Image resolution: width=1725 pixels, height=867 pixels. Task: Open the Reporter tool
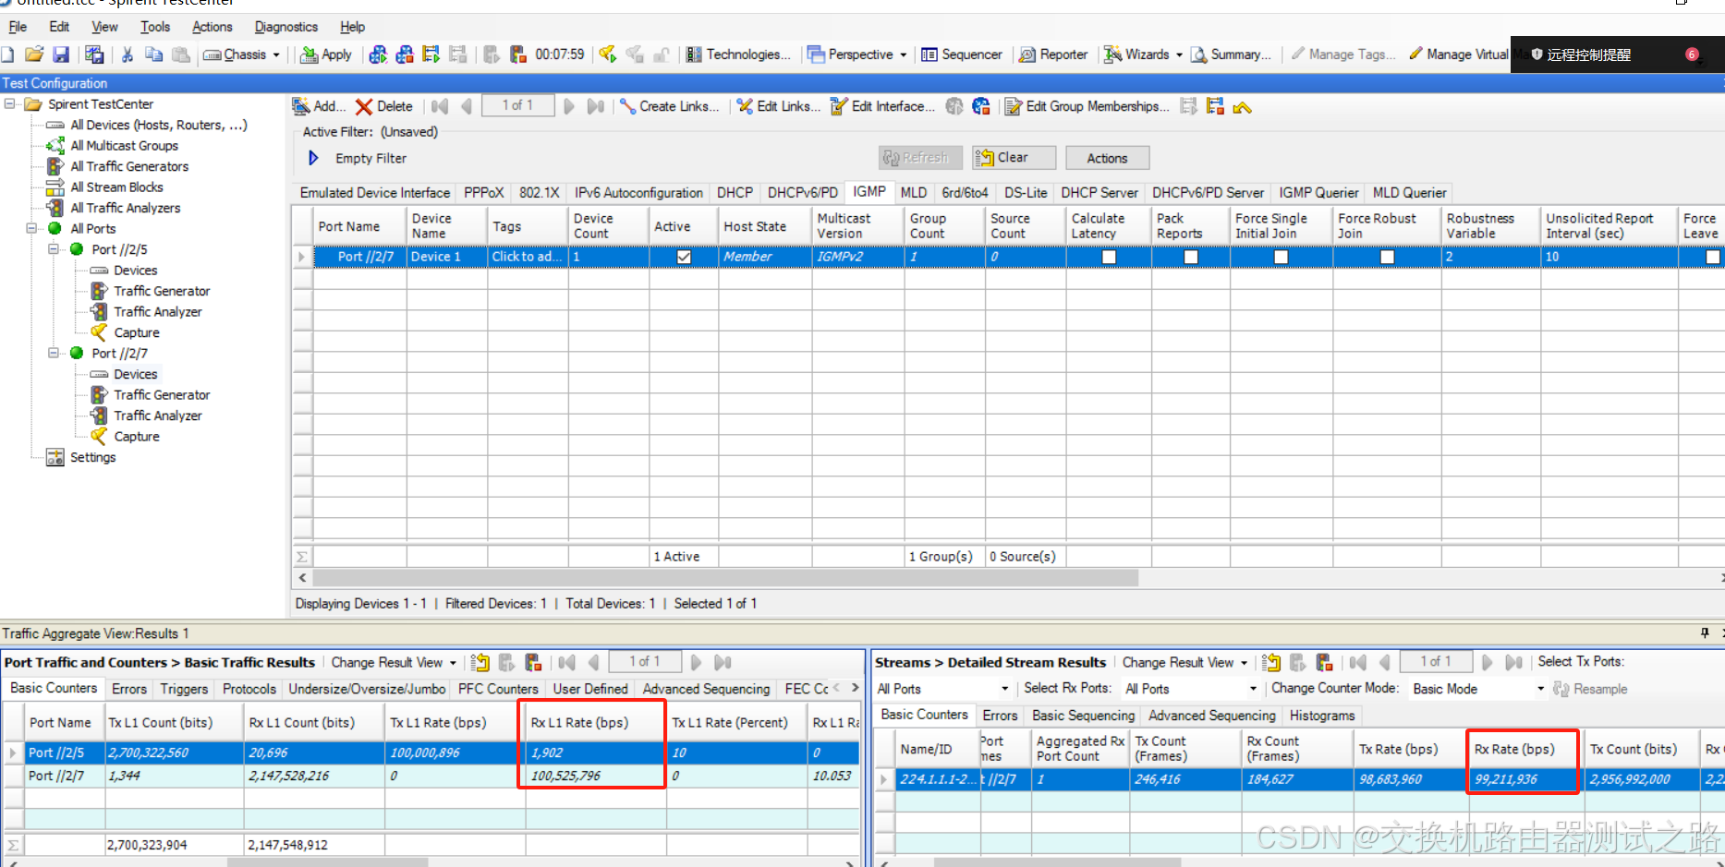[1053, 54]
